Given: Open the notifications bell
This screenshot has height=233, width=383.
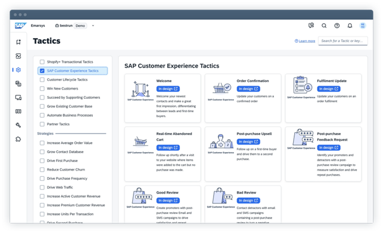Looking at the screenshot, I should click(x=349, y=25).
